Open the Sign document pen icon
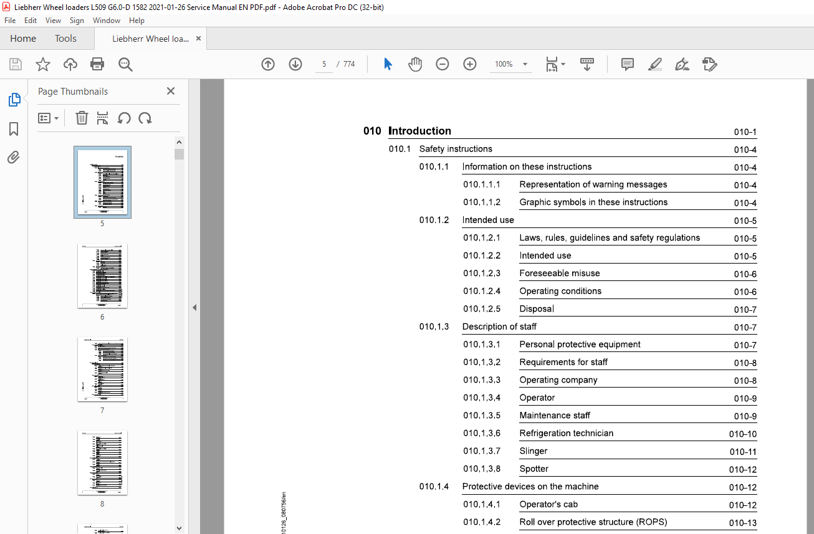The width and height of the screenshot is (814, 534). pos(682,64)
